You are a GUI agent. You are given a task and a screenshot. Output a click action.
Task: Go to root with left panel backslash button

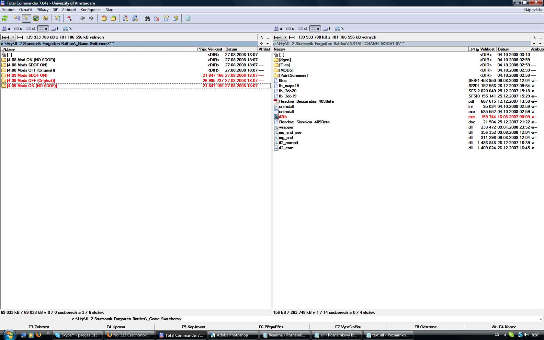pyautogui.click(x=262, y=37)
